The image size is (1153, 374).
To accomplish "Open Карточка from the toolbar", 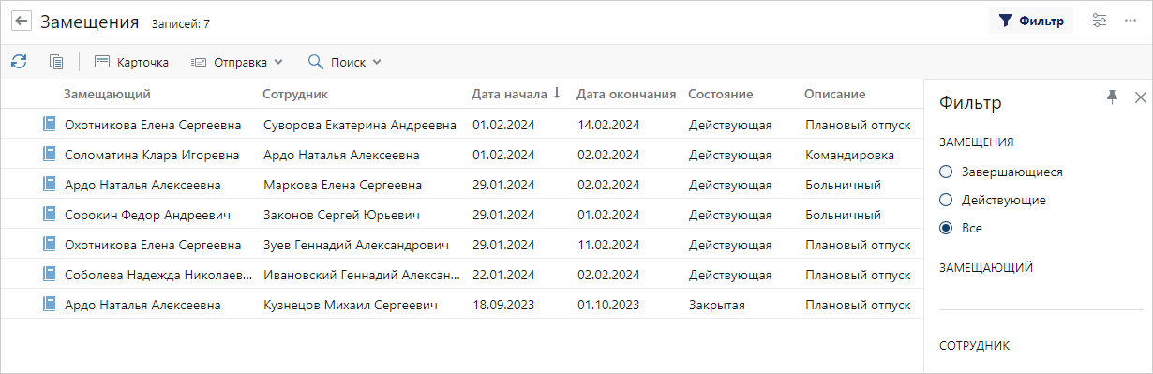I will pos(131,62).
